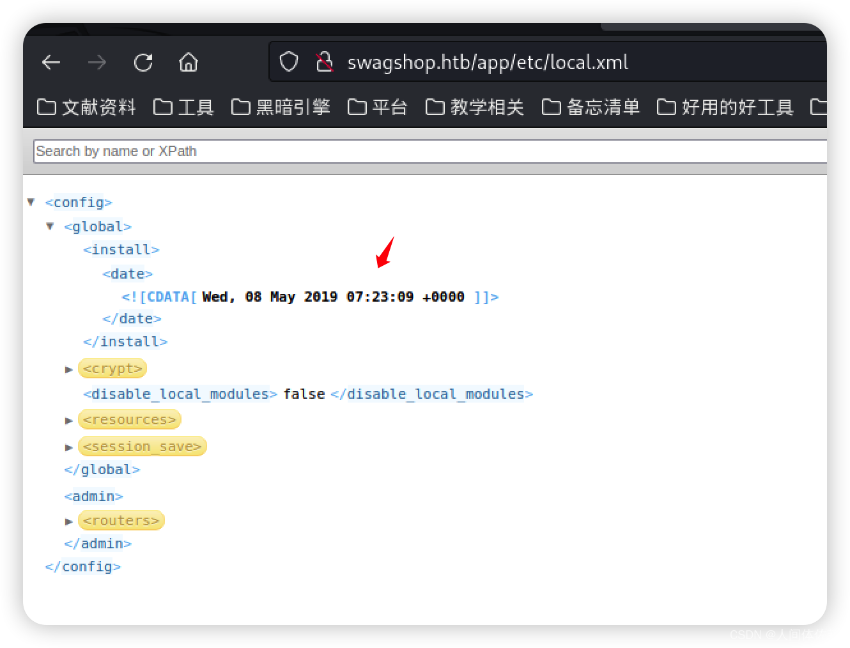Select the opening install tag
This screenshot has height=648, width=850.
[121, 249]
